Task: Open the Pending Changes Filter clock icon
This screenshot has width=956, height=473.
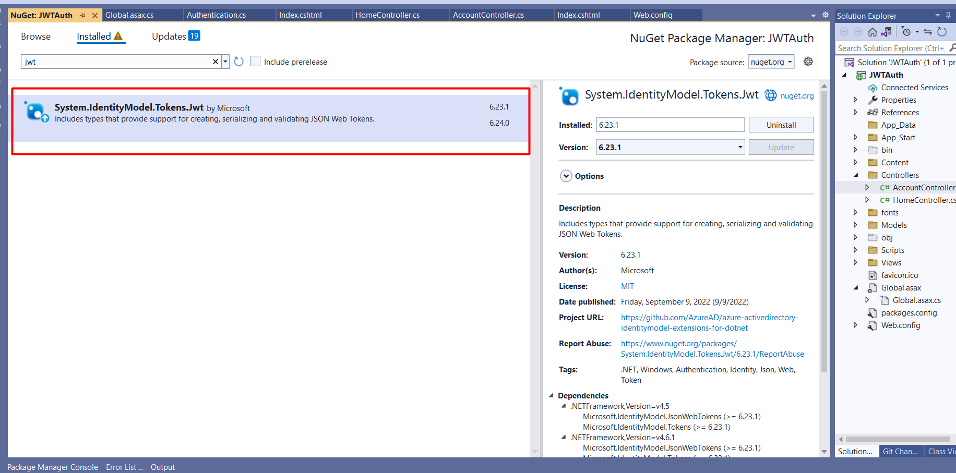Action: [906, 32]
